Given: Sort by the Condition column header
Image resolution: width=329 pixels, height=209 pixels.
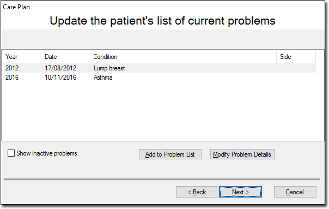Looking at the screenshot, I should [x=183, y=57].
